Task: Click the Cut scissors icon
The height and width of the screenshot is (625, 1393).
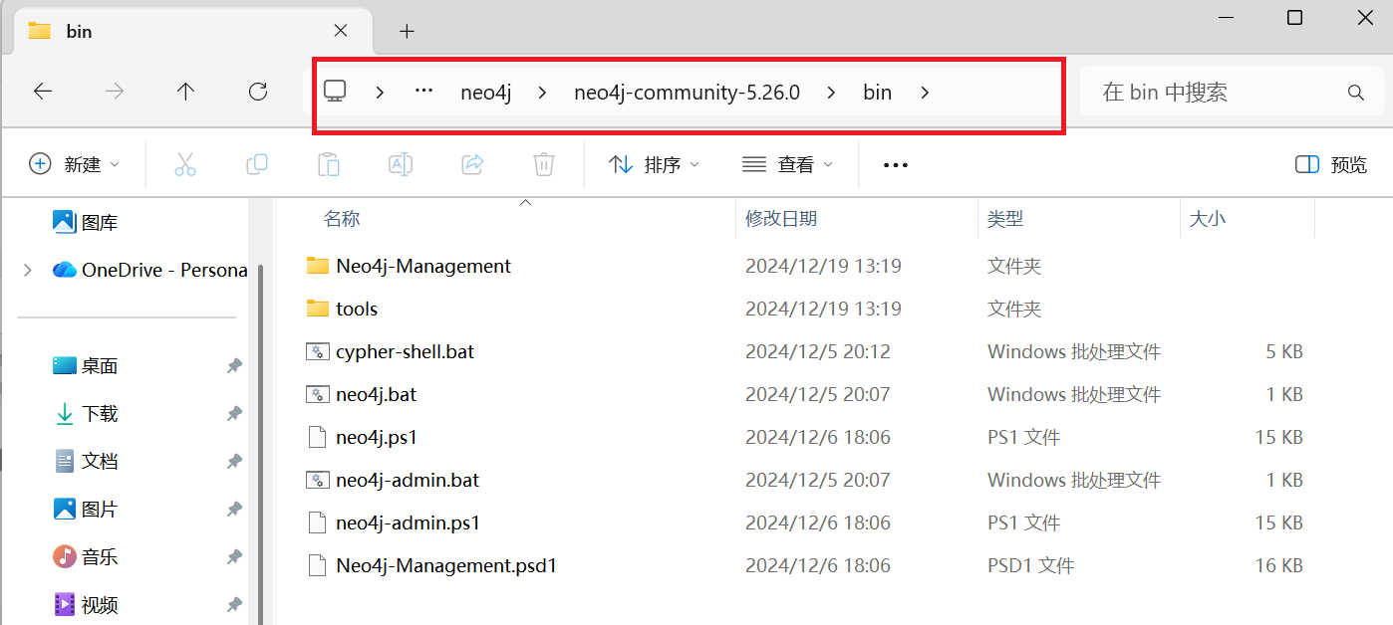Action: point(185,164)
